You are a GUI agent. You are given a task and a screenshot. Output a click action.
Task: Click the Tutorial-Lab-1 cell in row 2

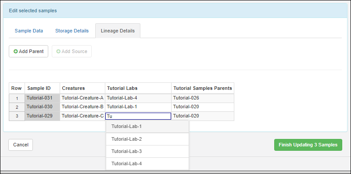[138, 107]
